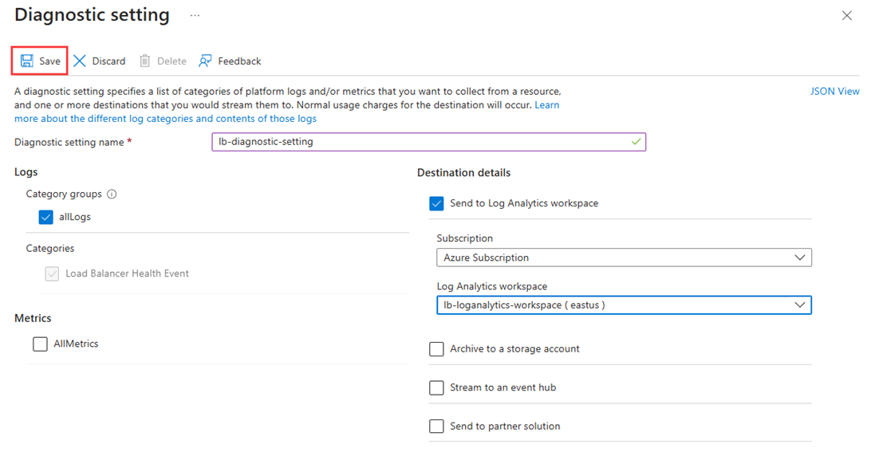Toggle Send to Log Analytics workspace
The height and width of the screenshot is (456, 871).
tap(437, 204)
